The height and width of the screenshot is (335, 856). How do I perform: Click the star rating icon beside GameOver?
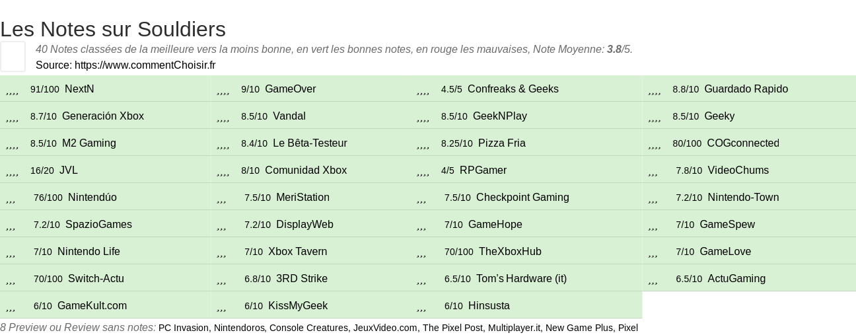(223, 91)
